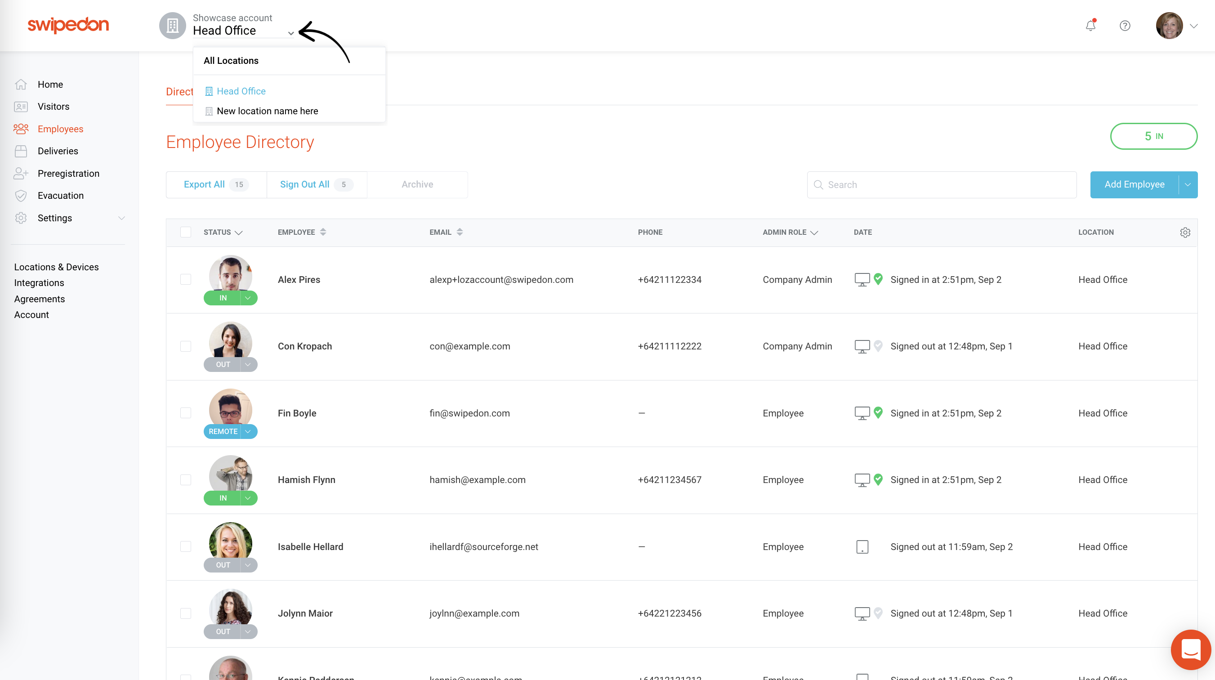The image size is (1215, 680).
Task: Open Fin Boyle's REMOTE status dropdown
Action: click(248, 431)
